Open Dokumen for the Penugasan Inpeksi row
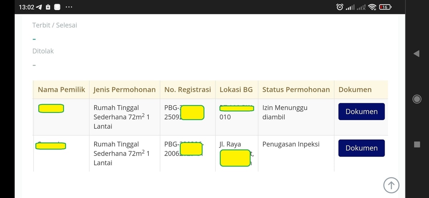This screenshot has height=198, width=429. (x=361, y=148)
